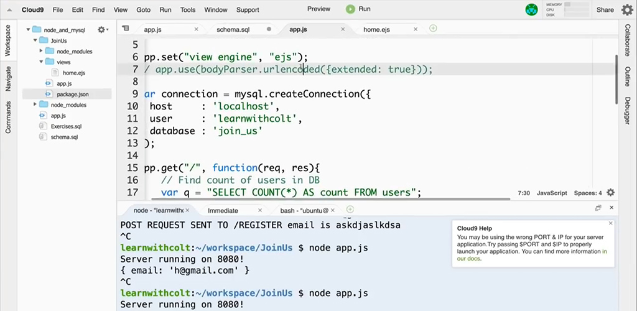Add new terminal tab with plus icon

point(350,210)
